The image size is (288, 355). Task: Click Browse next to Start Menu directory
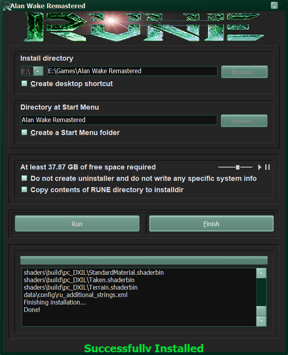(244, 121)
